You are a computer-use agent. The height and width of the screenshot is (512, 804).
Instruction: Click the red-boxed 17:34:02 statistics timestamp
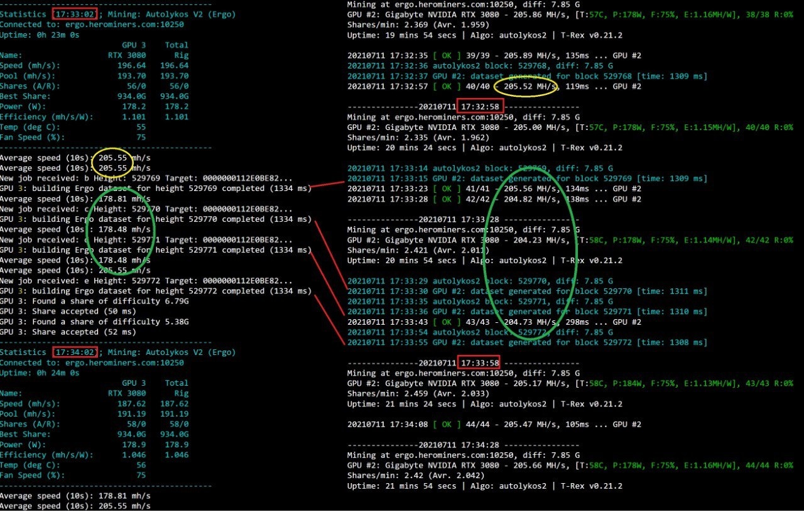point(75,352)
